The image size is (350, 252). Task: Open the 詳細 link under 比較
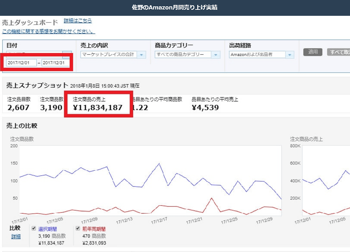[x=15, y=237]
